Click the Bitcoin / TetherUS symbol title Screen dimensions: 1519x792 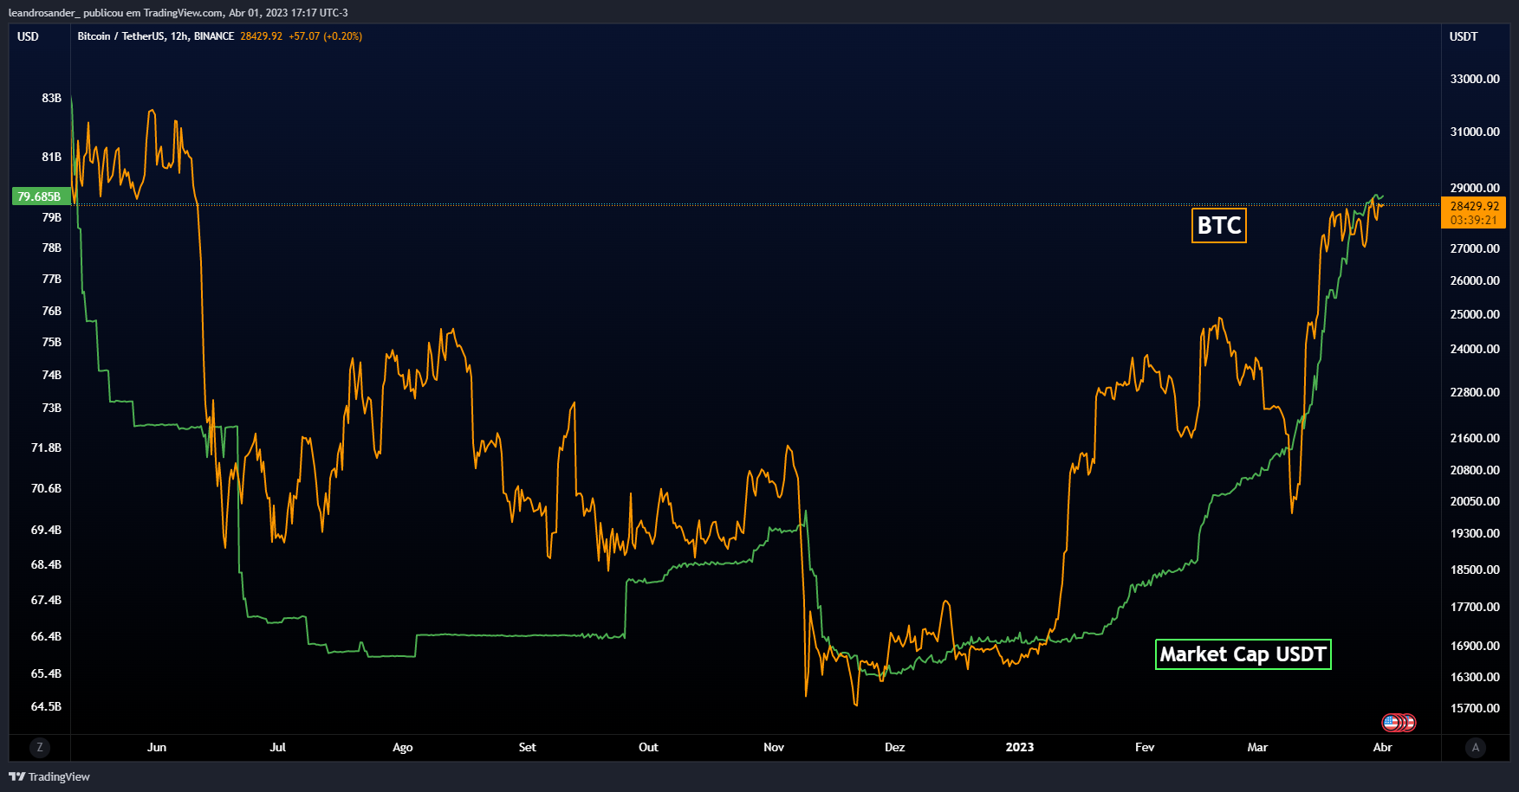pyautogui.click(x=121, y=36)
